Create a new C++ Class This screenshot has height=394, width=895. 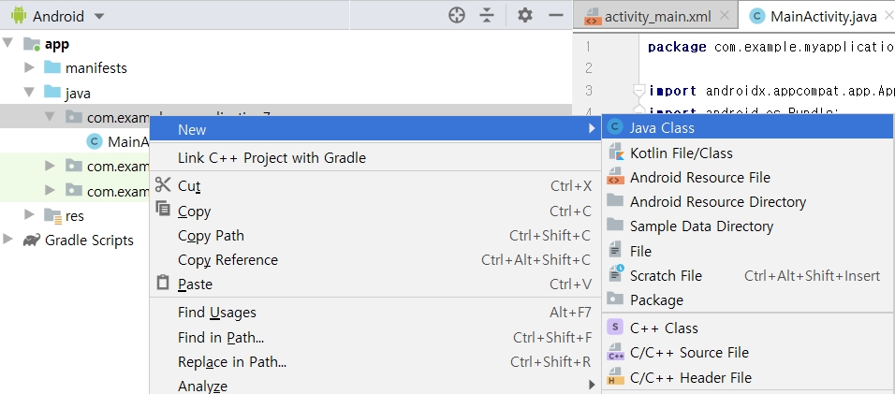point(748,328)
